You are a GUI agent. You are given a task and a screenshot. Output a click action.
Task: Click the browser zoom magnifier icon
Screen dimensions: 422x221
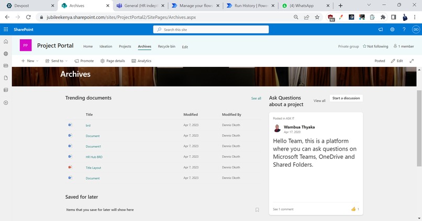click(296, 17)
